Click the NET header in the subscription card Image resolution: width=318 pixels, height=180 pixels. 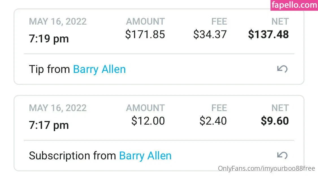click(280, 108)
